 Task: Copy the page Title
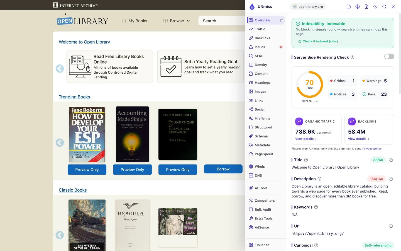391,160
